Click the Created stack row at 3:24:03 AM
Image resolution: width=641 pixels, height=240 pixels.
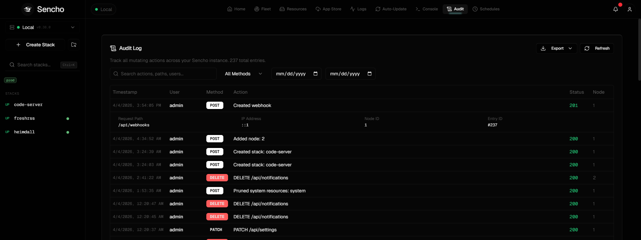point(362,165)
